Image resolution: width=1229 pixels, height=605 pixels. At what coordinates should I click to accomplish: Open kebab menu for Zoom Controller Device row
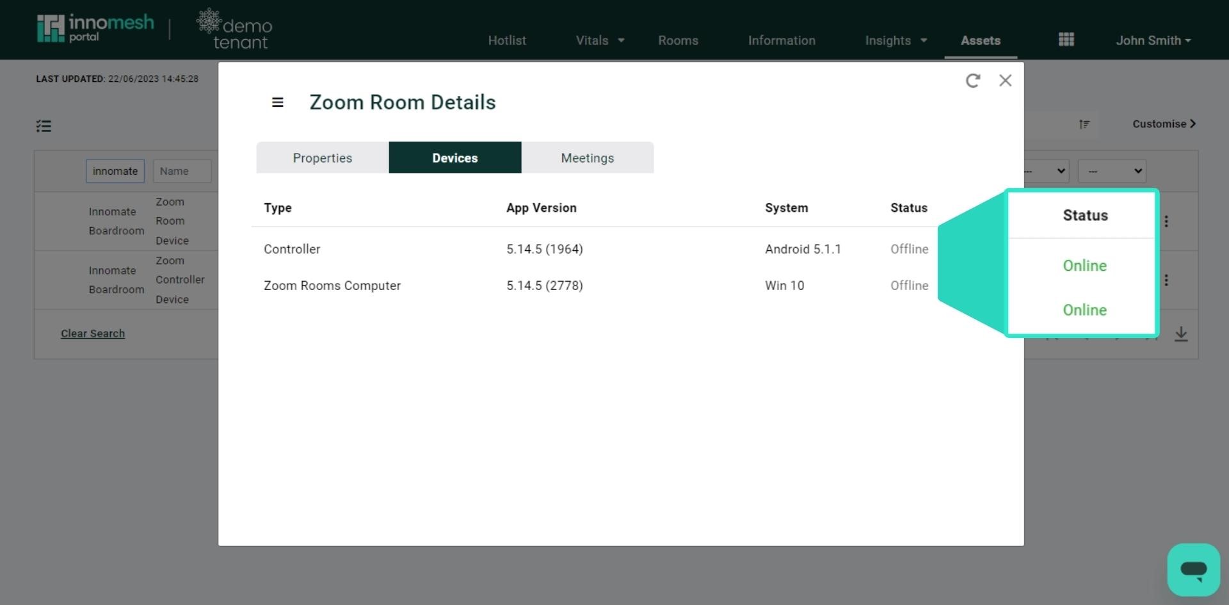point(1166,280)
